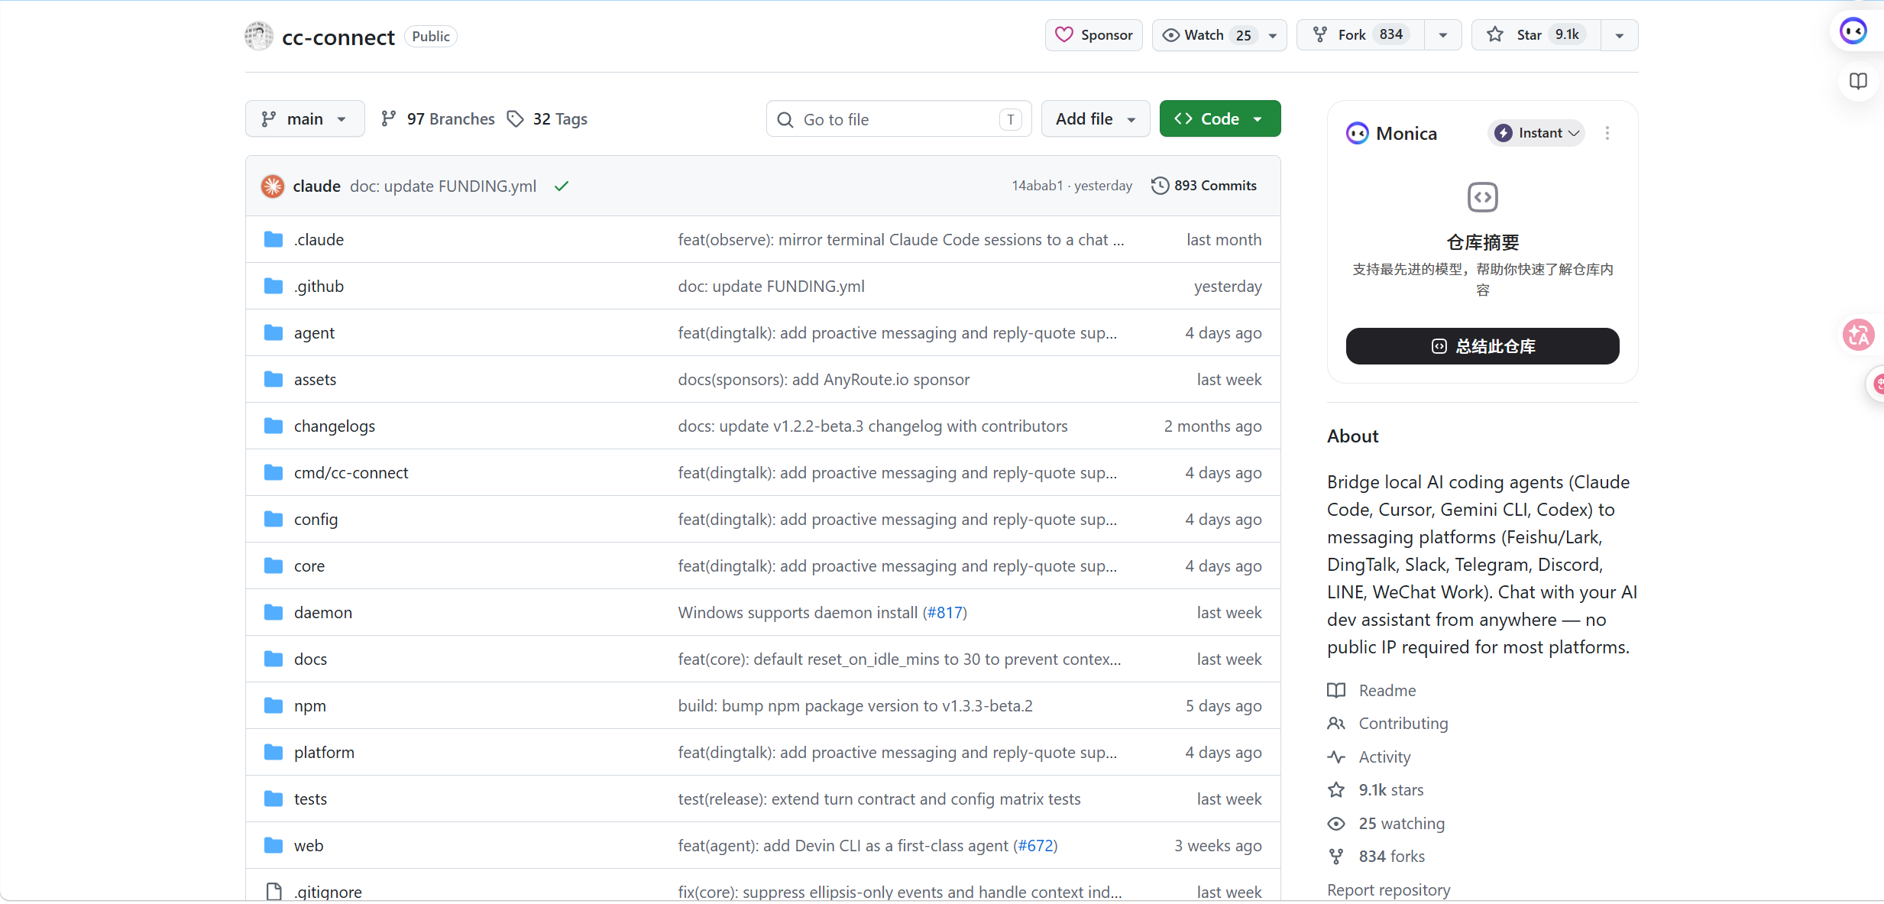
Task: Open the Readme link in About
Action: click(1387, 691)
